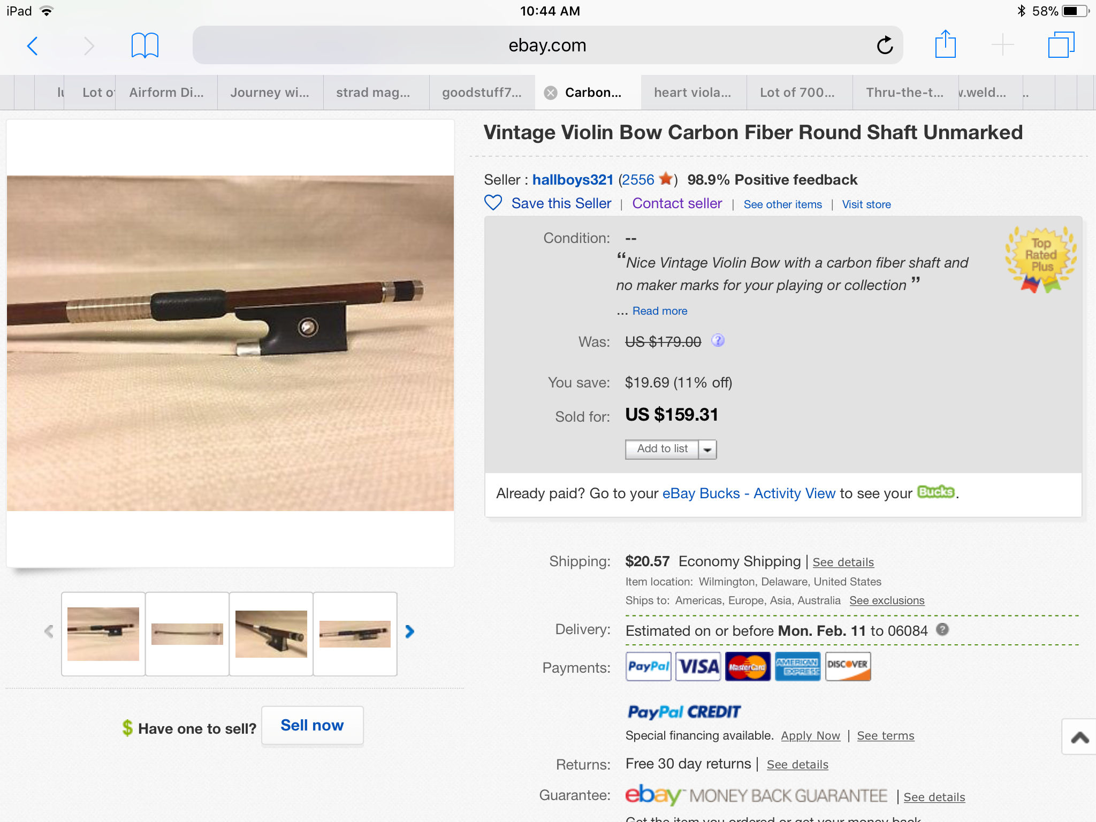Reload the page with refresh icon
Image resolution: width=1096 pixels, height=822 pixels.
885,45
